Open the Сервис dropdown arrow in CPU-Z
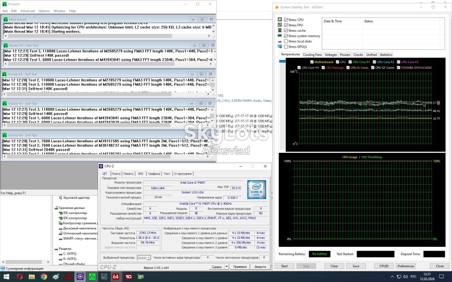This screenshot has height=282, width=452. click(226, 267)
